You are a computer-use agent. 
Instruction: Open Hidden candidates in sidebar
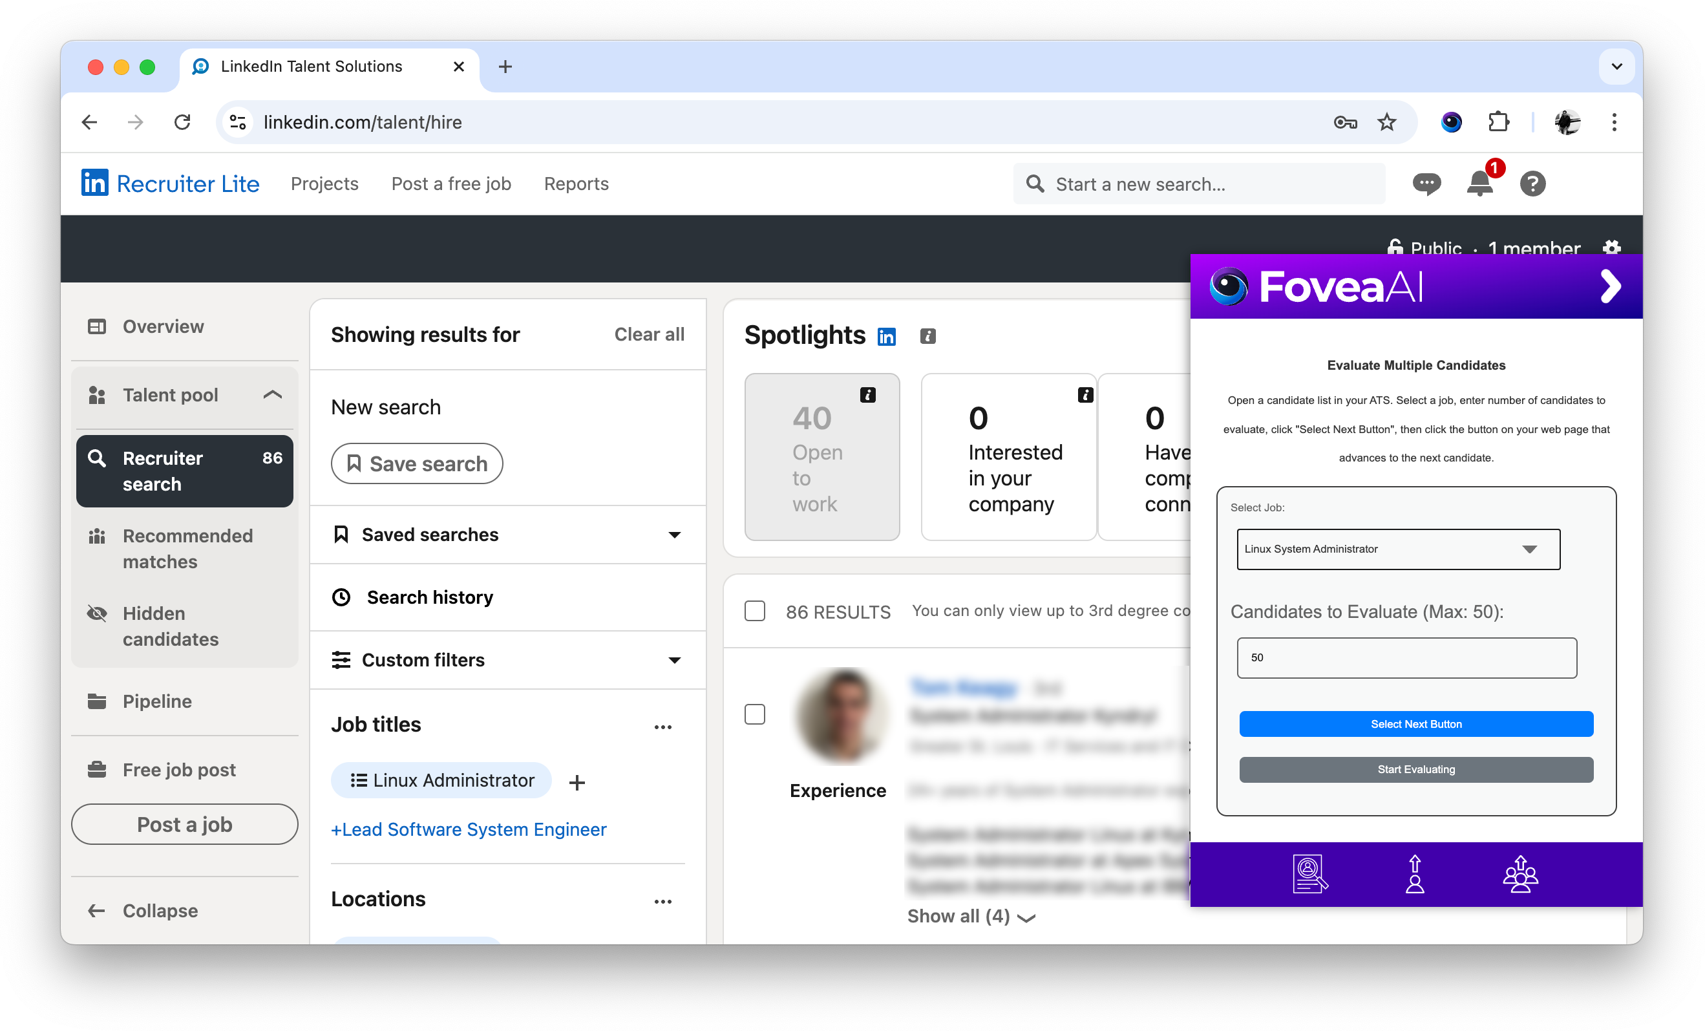tap(184, 626)
